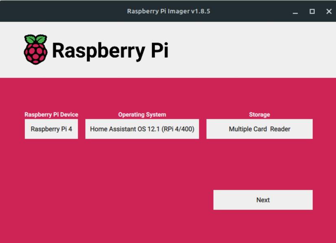Viewport: 336px width, 243px height.
Task: Advance to the write settings with Next
Action: tap(263, 199)
